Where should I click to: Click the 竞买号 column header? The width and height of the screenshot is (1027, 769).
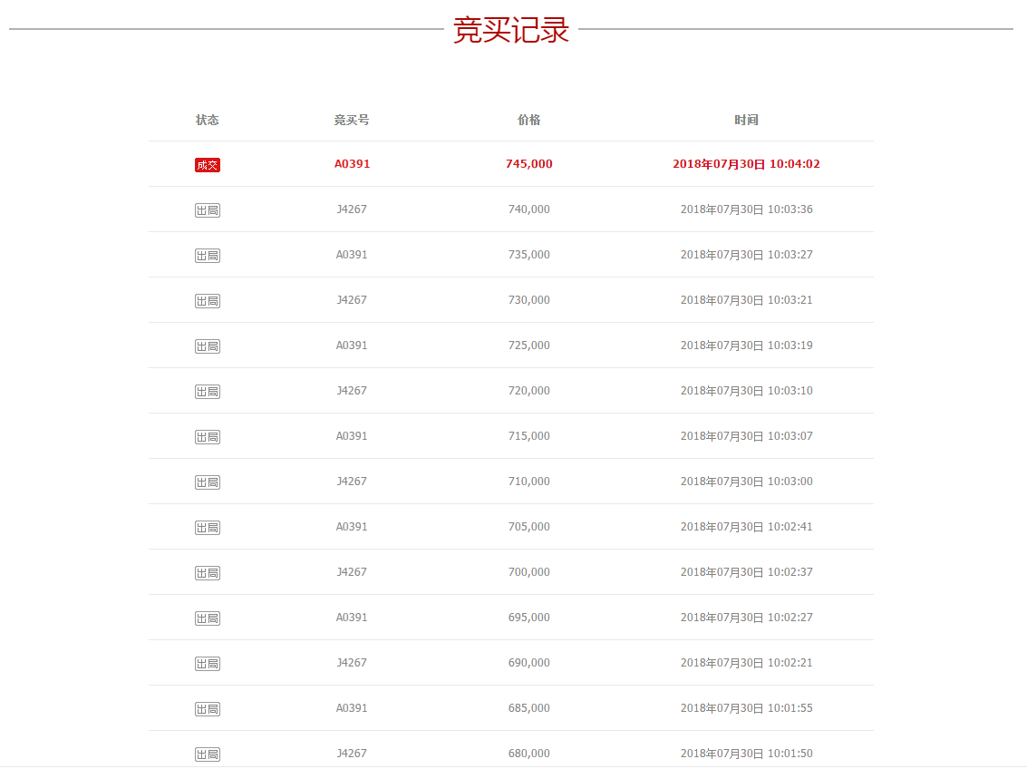tap(352, 120)
